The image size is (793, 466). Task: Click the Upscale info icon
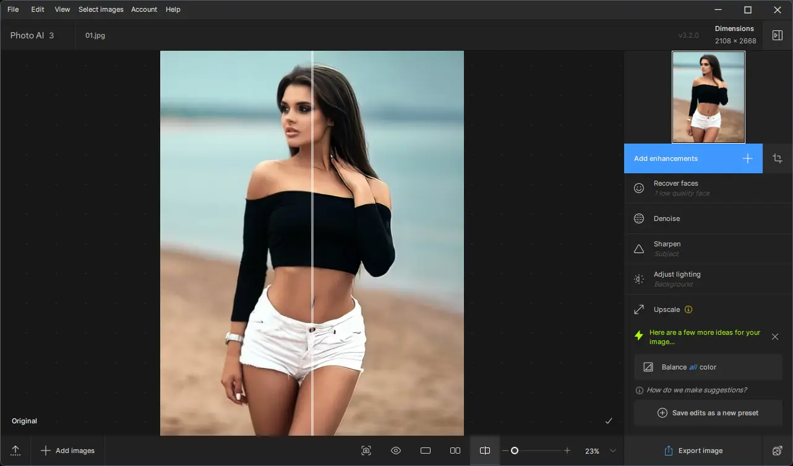coord(688,309)
